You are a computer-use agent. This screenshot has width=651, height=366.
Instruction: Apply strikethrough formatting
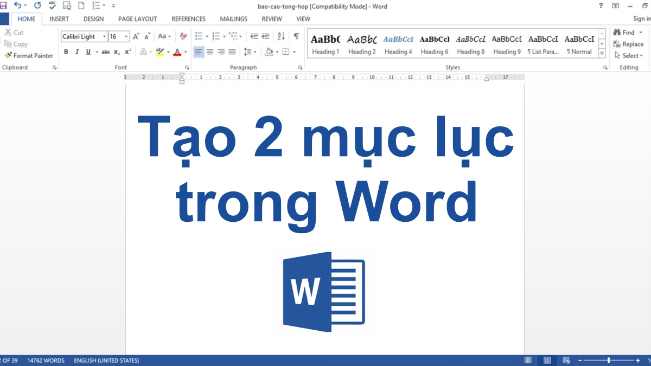(106, 52)
